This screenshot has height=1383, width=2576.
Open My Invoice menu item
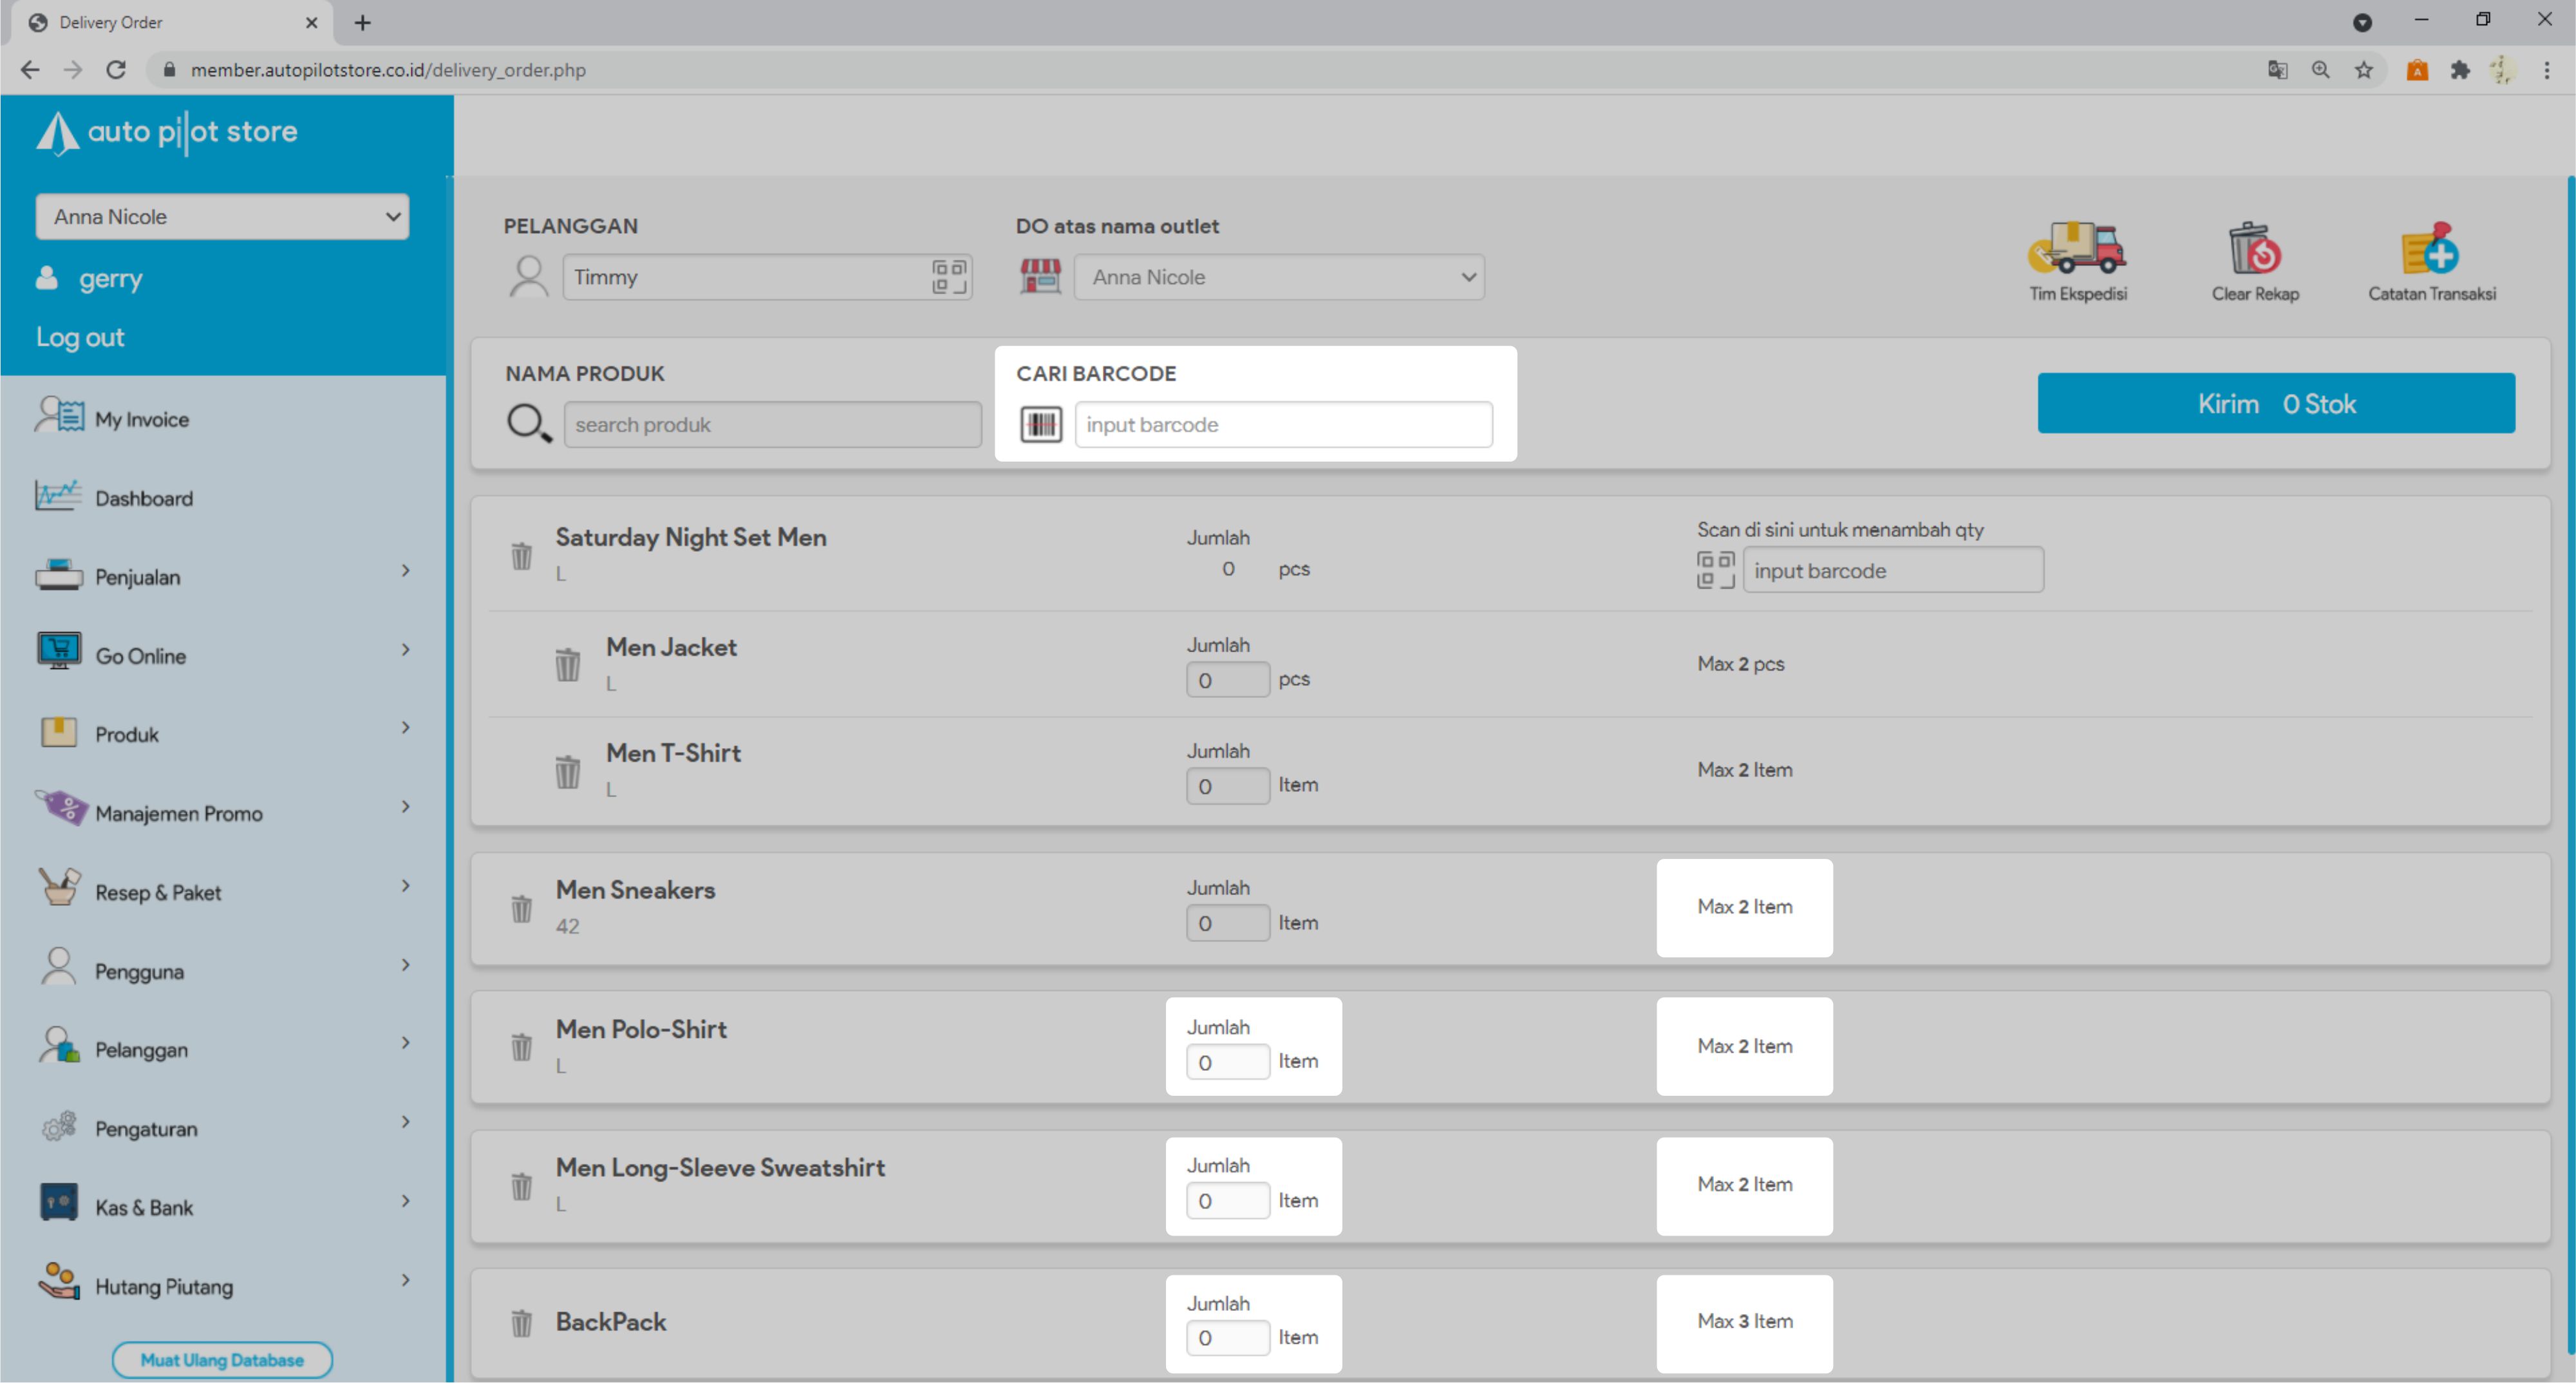(141, 419)
